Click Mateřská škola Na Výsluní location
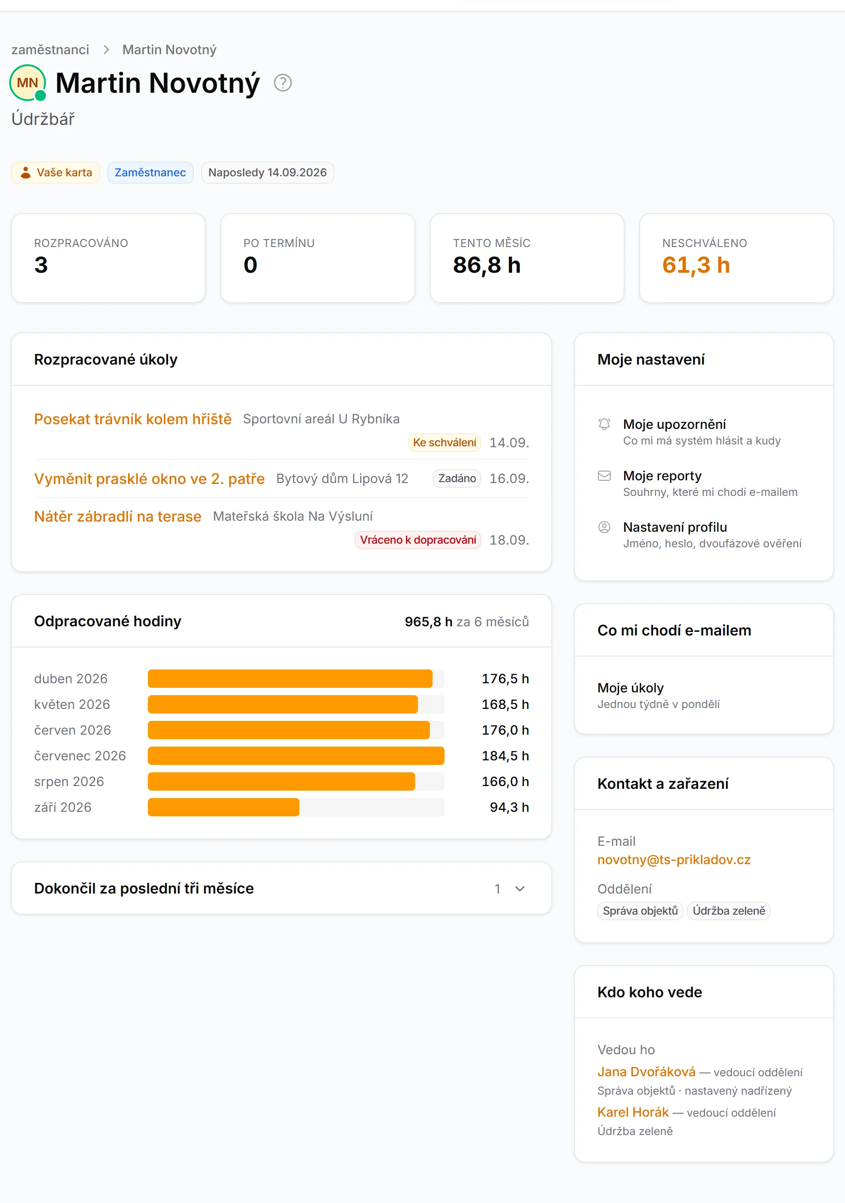Image resolution: width=845 pixels, height=1203 pixels. (293, 516)
